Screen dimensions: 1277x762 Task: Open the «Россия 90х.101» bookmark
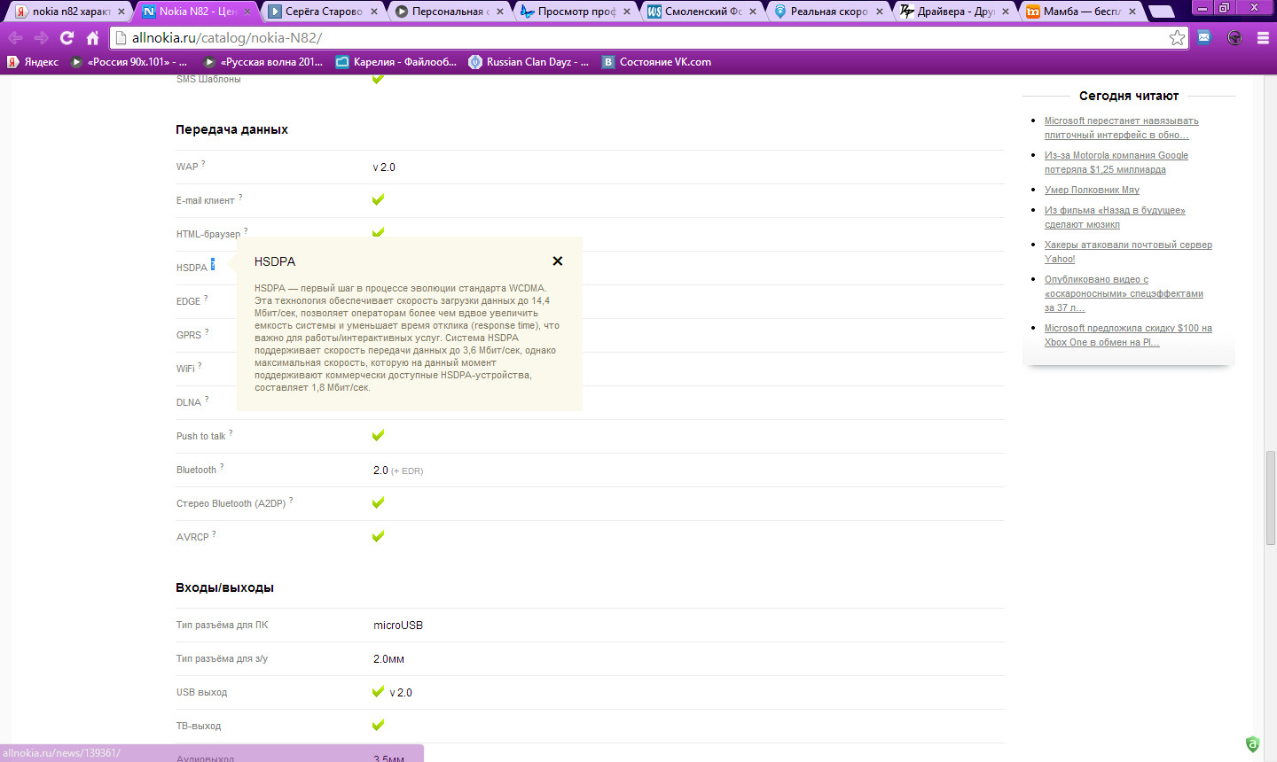coord(129,62)
